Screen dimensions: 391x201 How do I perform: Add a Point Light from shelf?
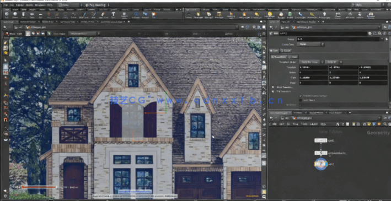199,15
